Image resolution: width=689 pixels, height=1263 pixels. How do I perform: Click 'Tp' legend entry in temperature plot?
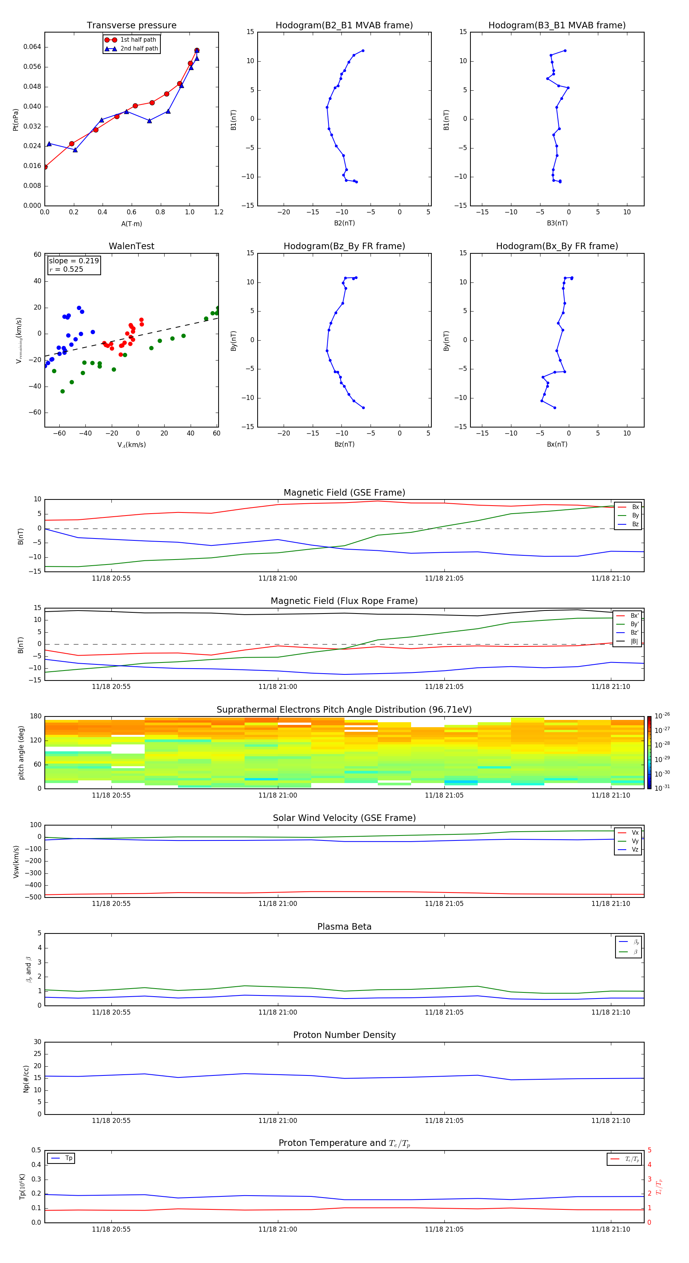[x=61, y=1158]
